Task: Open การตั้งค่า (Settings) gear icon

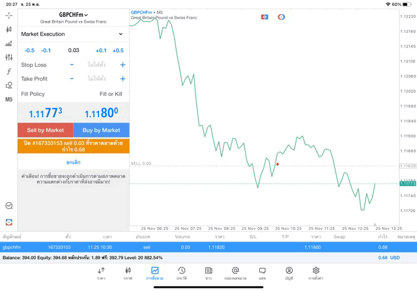Action: (315, 273)
